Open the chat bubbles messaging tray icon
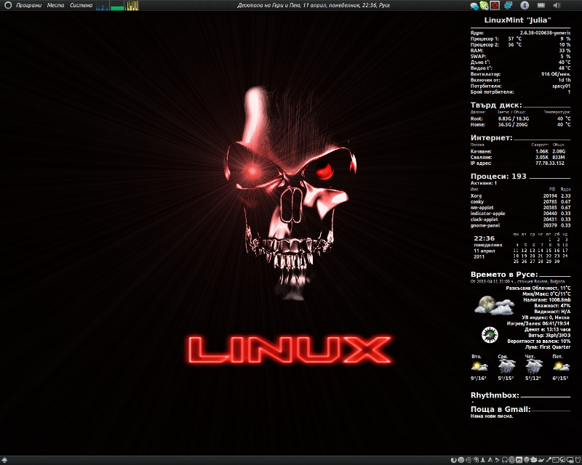582x465 pixels. click(474, 6)
